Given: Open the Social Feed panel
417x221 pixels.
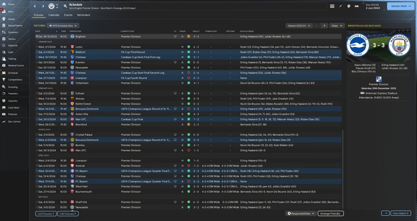Looking at the screenshot, I should (x=400, y=6).
